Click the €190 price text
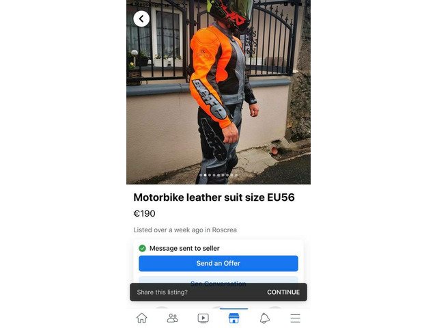The height and width of the screenshot is (328, 437). 144,214
